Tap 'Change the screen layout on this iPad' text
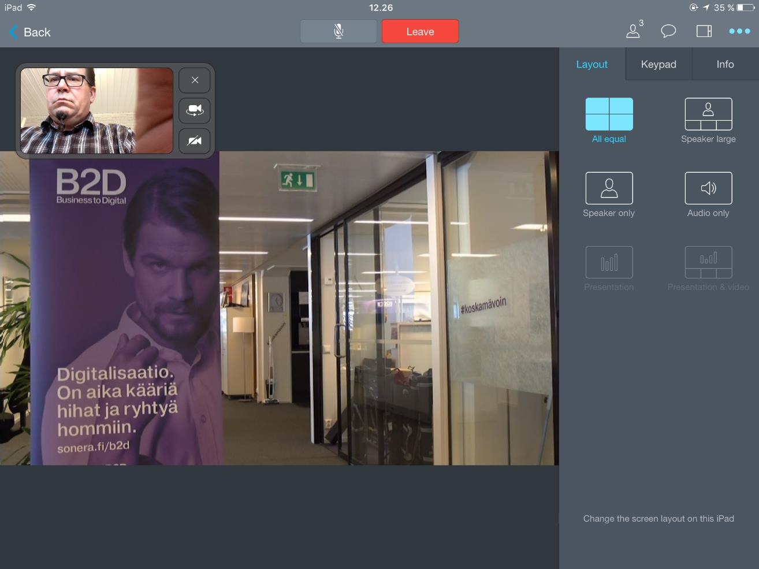The width and height of the screenshot is (759, 569). [x=658, y=519]
